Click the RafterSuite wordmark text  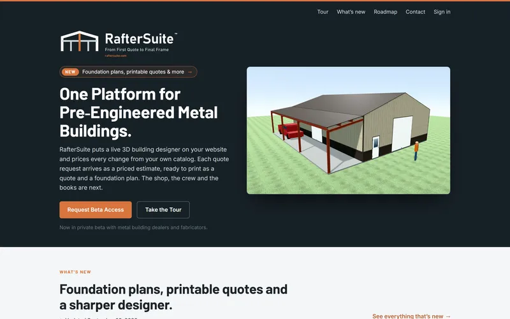click(x=140, y=39)
